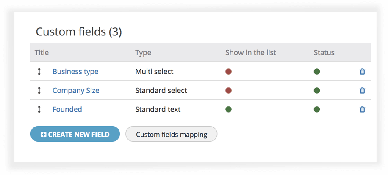Switch off the Founded status dot
This screenshot has width=388, height=175.
click(x=317, y=109)
